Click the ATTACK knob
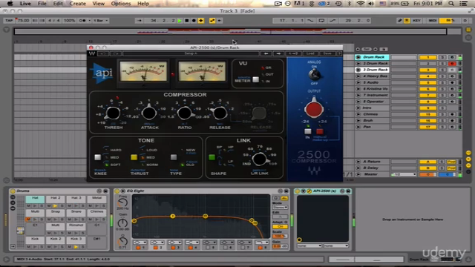This screenshot has height=267, width=475. click(x=149, y=113)
